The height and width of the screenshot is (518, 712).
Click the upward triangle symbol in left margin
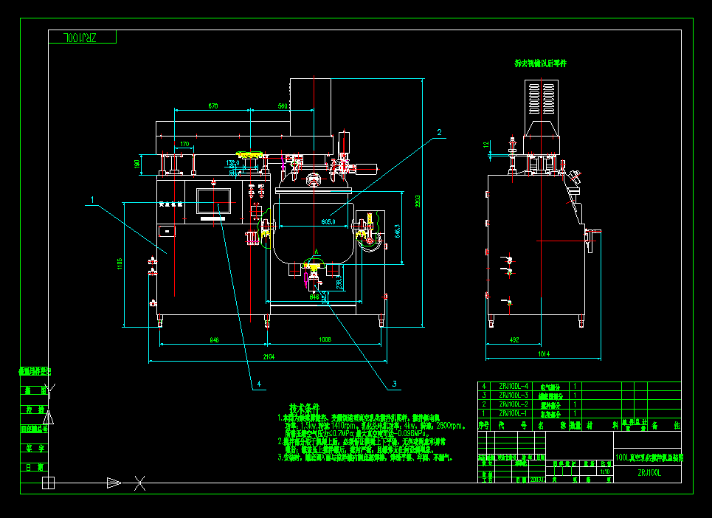click(x=49, y=417)
